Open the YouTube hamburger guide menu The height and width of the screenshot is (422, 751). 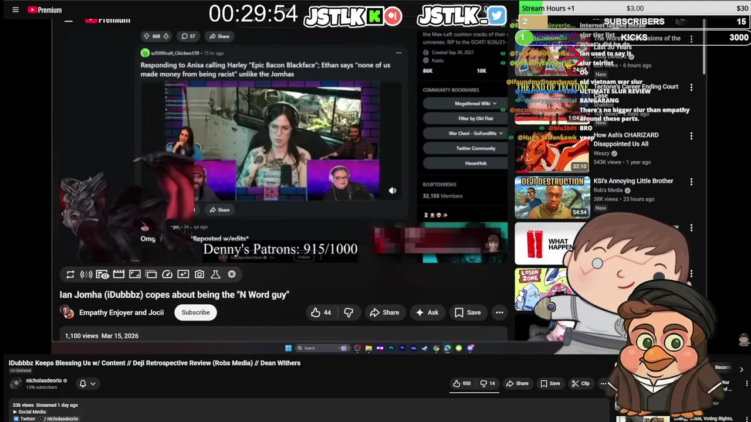click(15, 9)
